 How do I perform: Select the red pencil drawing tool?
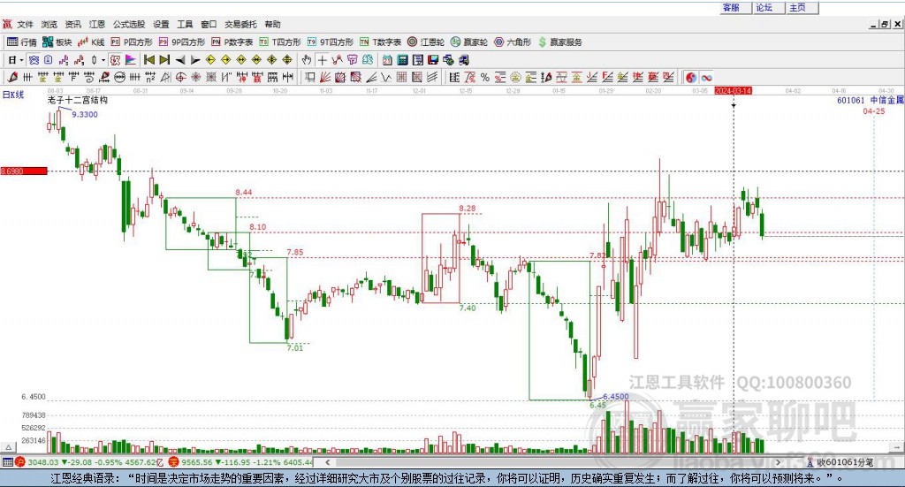[x=12, y=77]
